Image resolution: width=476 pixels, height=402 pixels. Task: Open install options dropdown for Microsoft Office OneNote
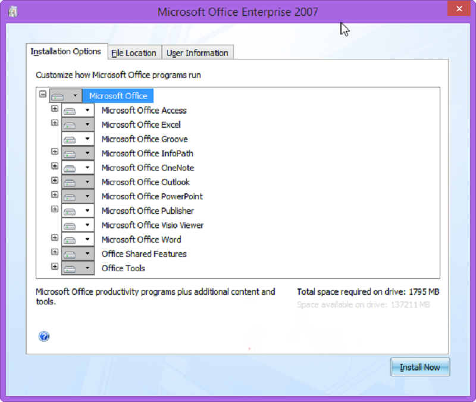pos(78,168)
